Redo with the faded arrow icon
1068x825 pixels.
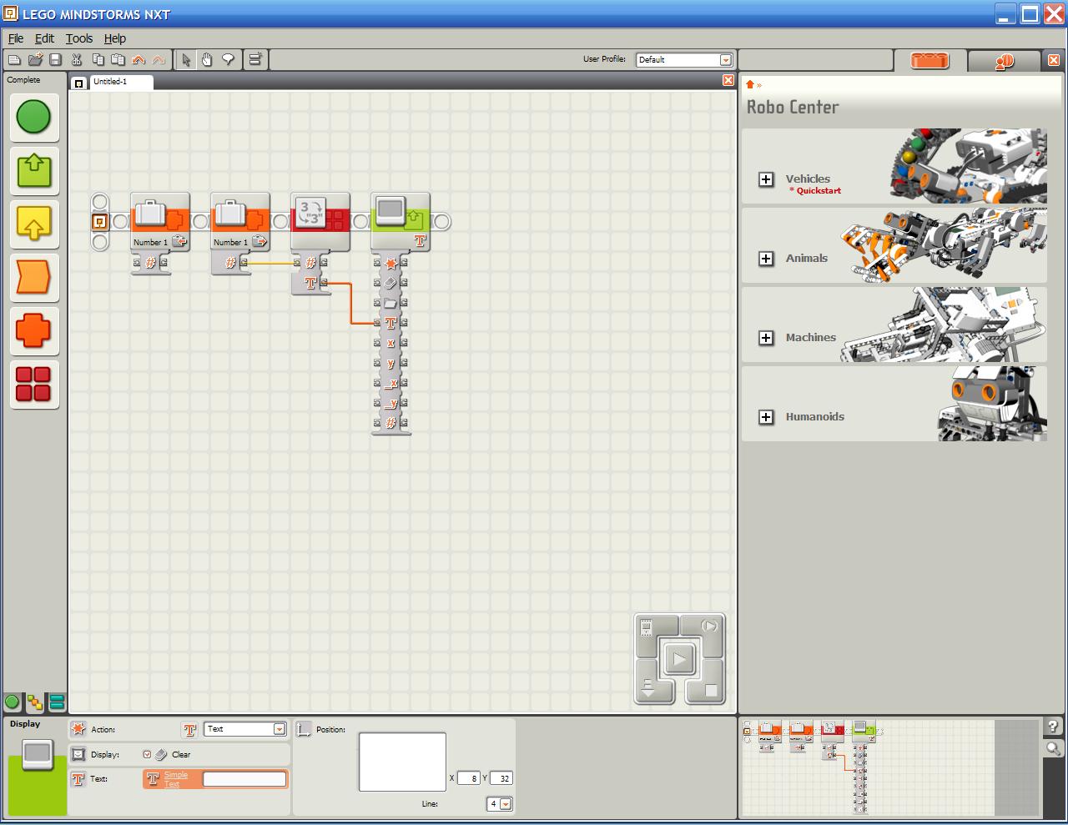point(159,59)
